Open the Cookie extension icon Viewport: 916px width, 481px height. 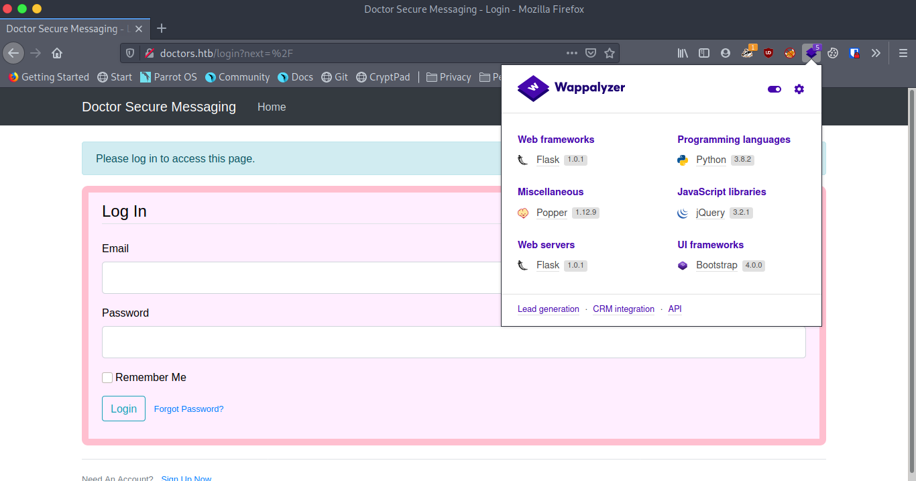(x=833, y=53)
